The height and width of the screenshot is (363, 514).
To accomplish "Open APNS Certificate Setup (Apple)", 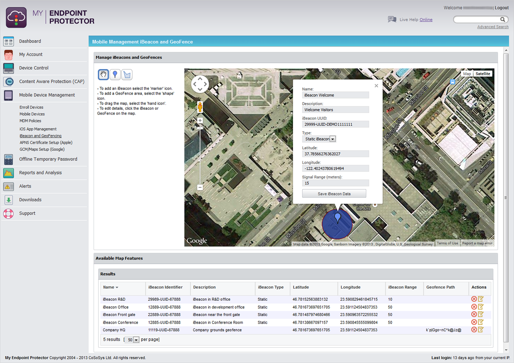I will pos(46,143).
